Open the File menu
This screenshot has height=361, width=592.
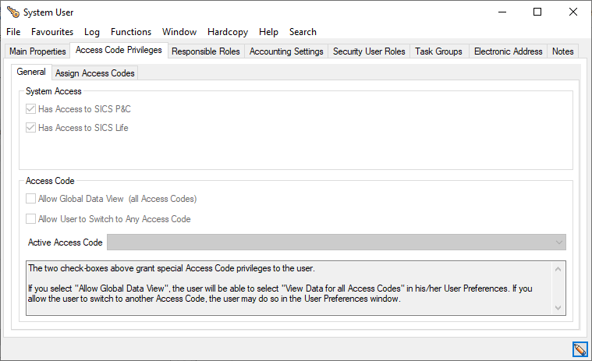tap(13, 32)
